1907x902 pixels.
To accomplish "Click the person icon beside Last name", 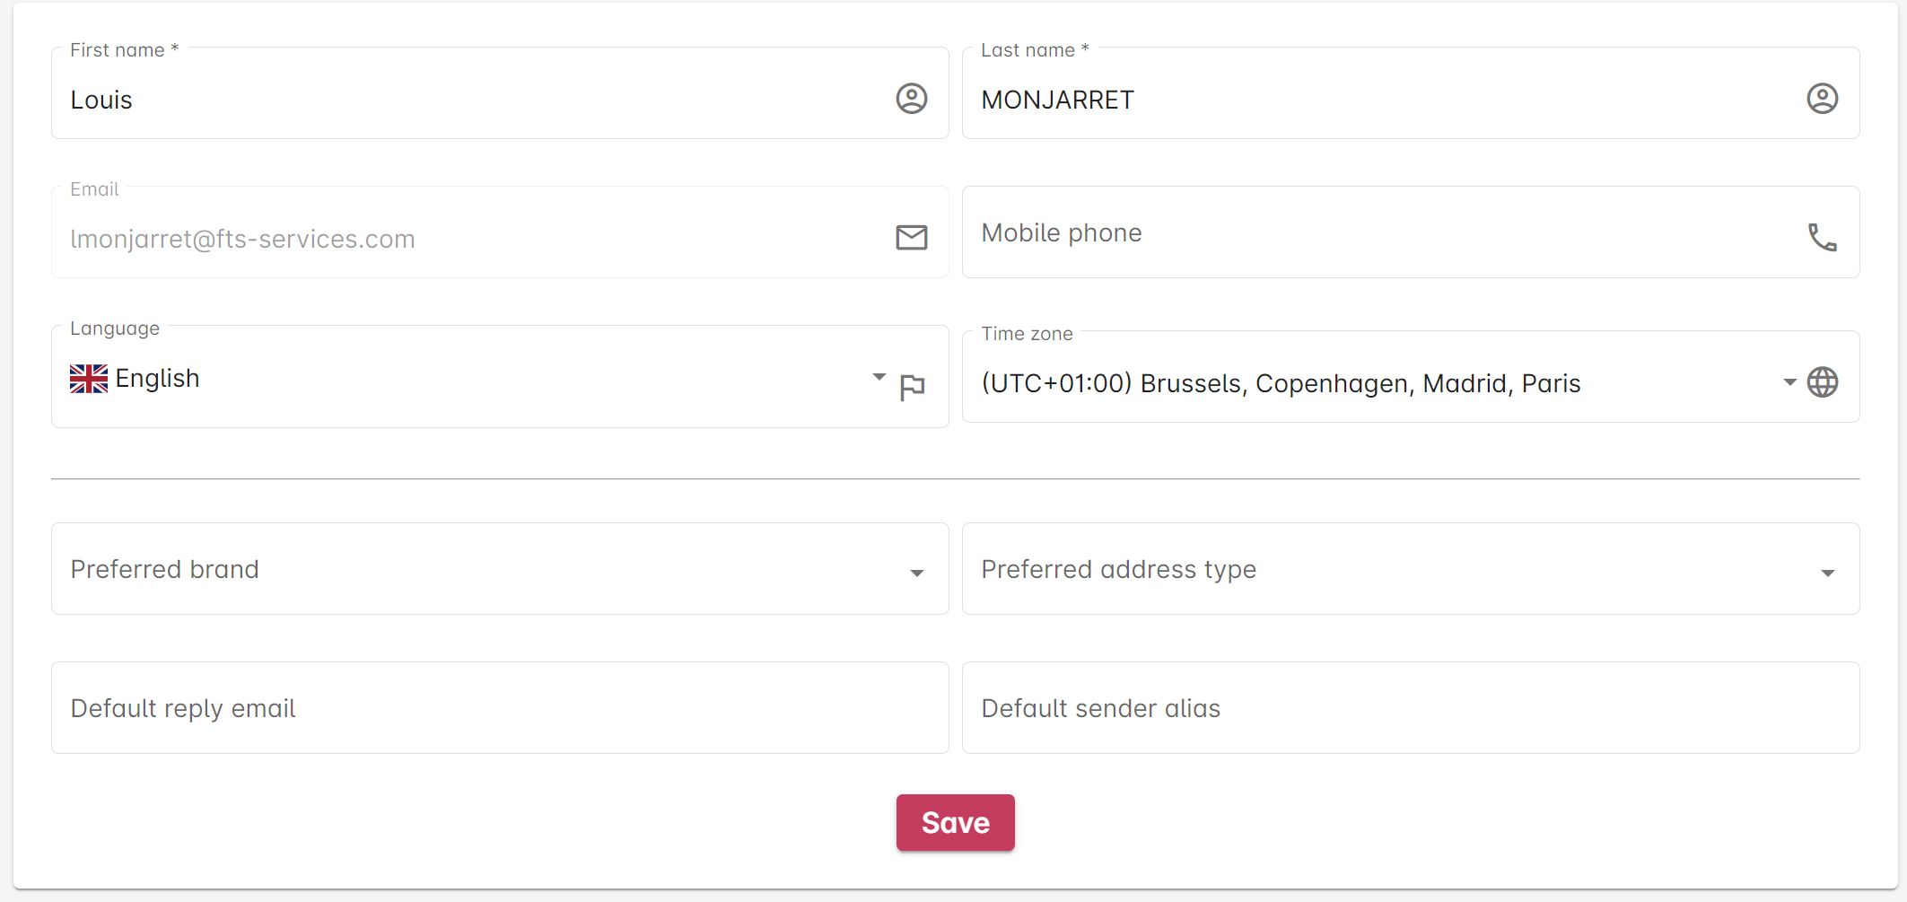I will pyautogui.click(x=1823, y=99).
